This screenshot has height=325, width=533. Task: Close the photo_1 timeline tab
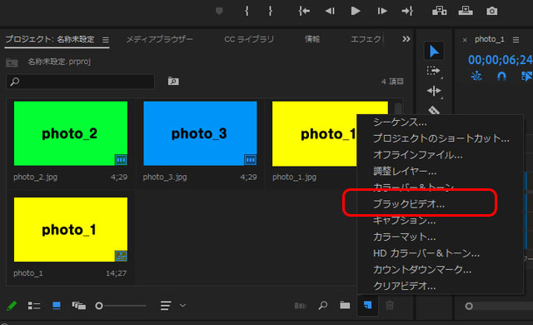[x=465, y=40]
